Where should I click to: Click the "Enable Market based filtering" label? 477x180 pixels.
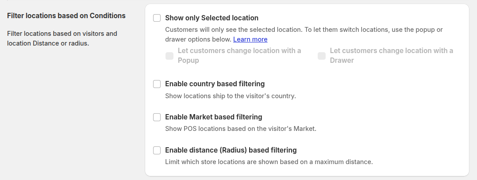[213, 117]
